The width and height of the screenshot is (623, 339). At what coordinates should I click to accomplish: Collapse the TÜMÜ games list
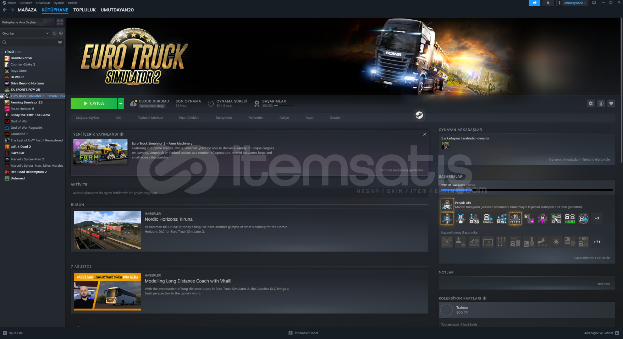click(x=2, y=52)
